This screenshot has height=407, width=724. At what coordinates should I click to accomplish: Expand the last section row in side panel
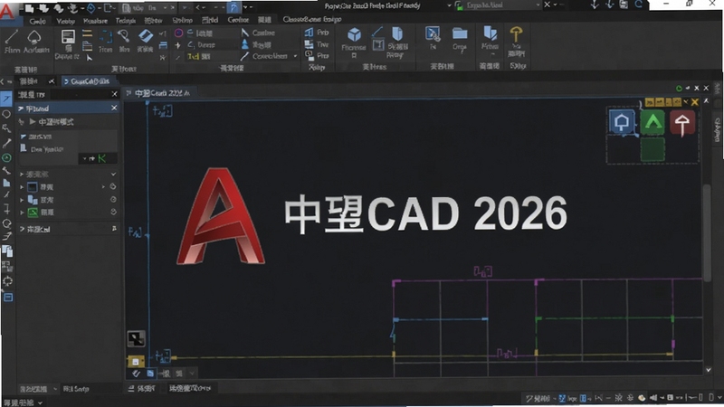(22, 229)
